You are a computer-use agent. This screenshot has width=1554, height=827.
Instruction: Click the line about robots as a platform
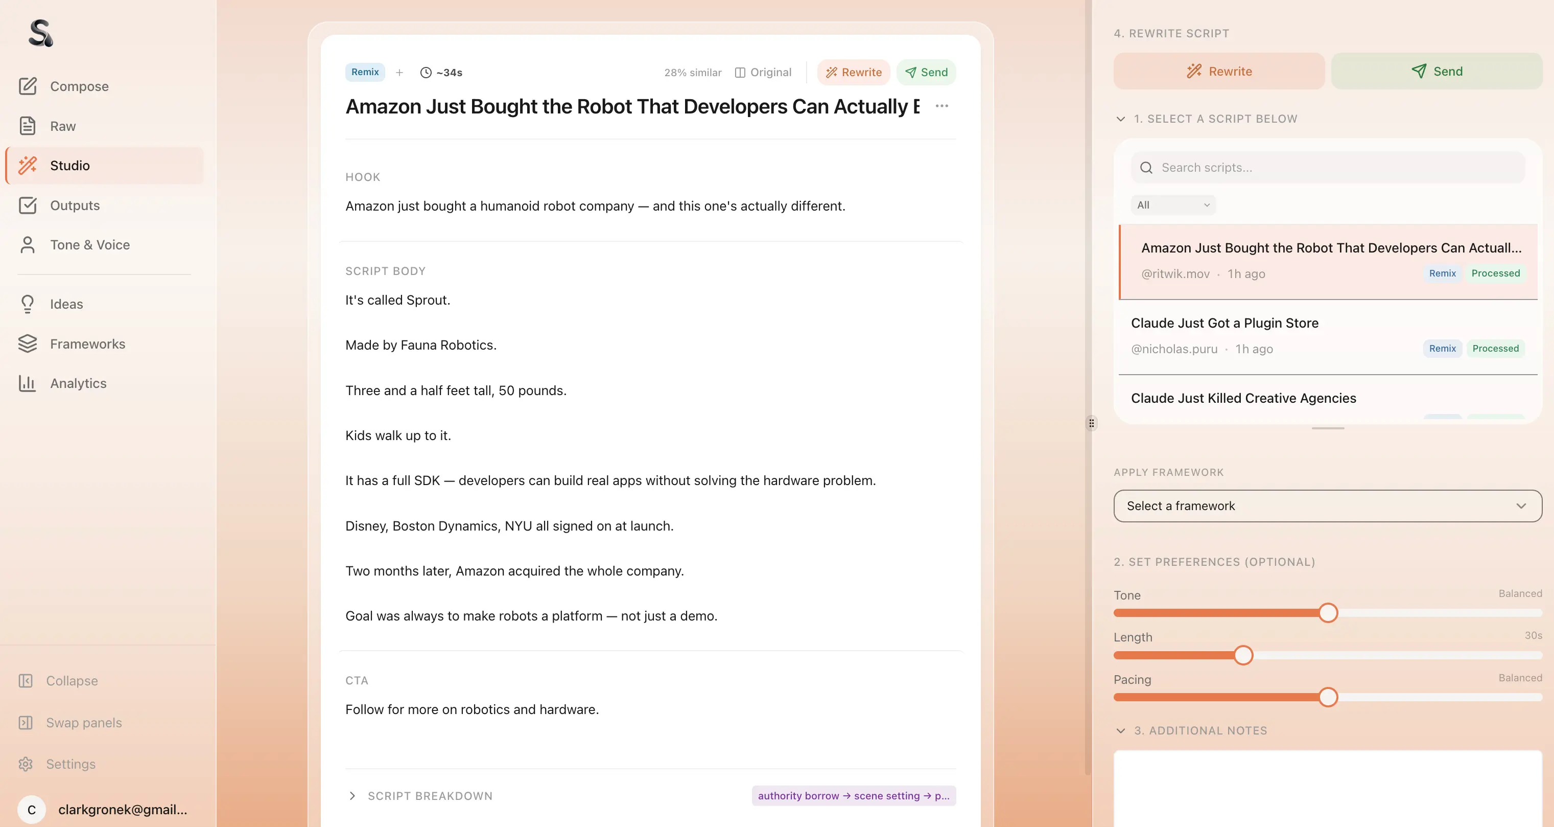[x=531, y=616]
